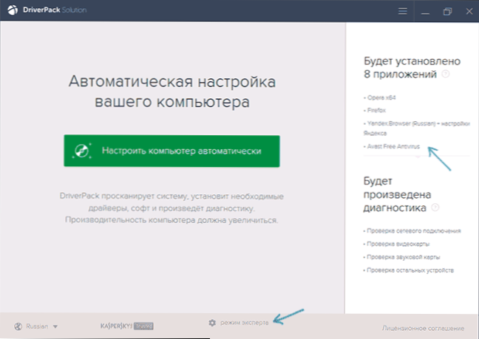The height and width of the screenshot is (339, 479).
Task: Close the DriverPack Solution window
Action: [469, 12]
